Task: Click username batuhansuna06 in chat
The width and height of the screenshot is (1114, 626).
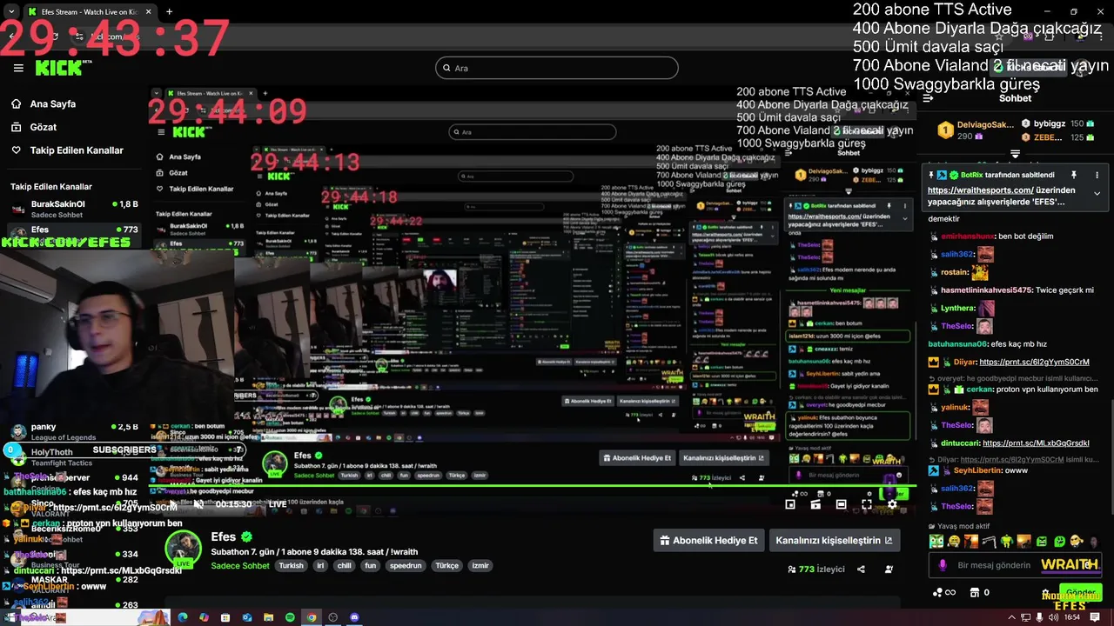Action: point(957,344)
